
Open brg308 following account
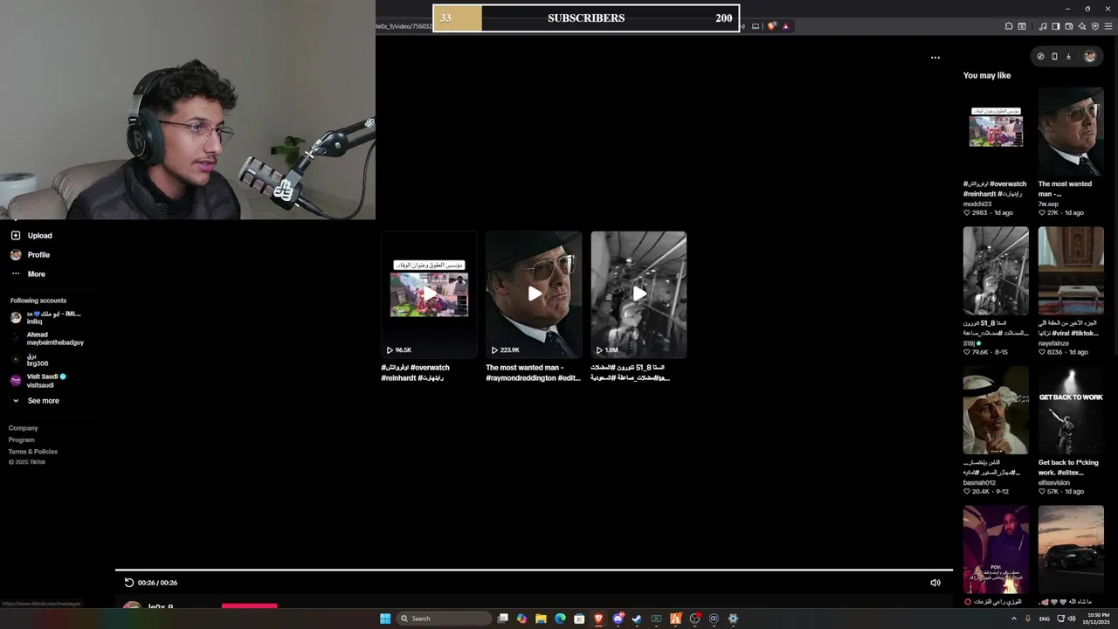(x=30, y=359)
